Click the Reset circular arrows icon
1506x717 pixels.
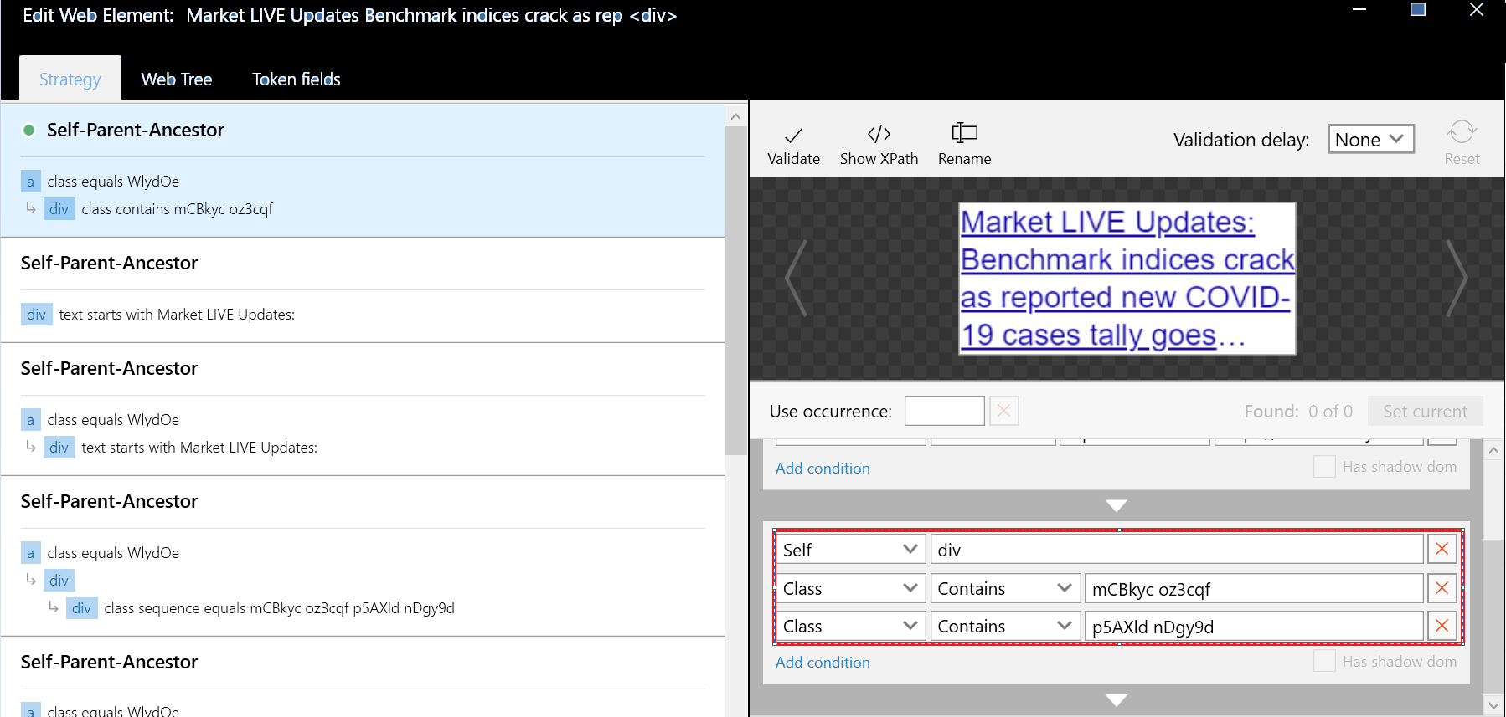click(1461, 132)
